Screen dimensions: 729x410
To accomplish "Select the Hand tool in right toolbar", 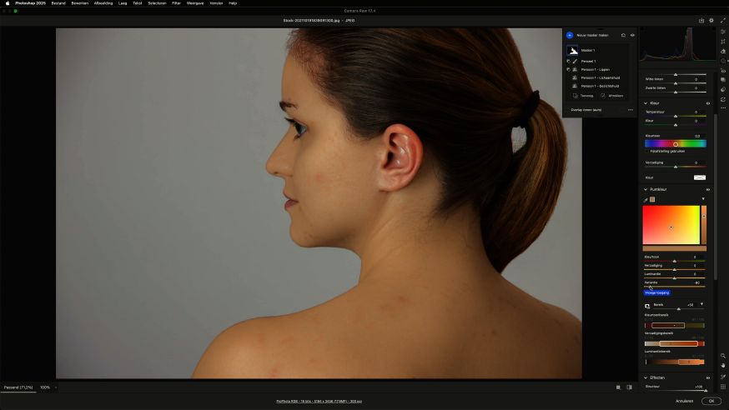I will click(x=723, y=365).
